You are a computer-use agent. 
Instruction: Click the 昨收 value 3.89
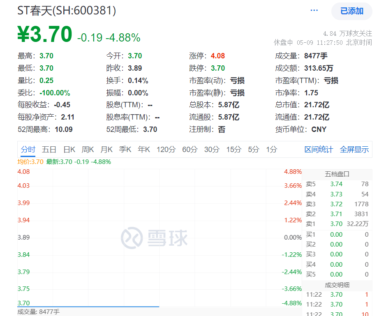pos(135,68)
